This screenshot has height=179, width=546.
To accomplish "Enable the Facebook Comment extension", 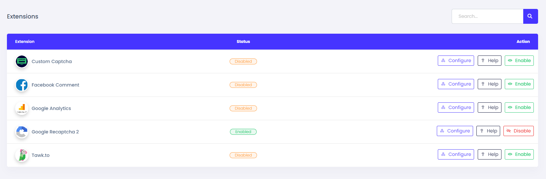I will [519, 84].
